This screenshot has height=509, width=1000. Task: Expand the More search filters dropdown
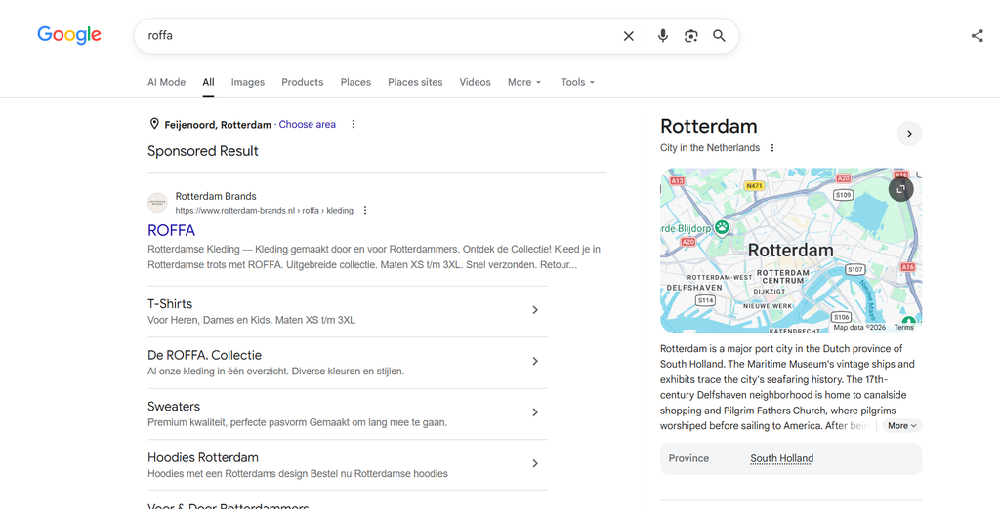click(524, 82)
